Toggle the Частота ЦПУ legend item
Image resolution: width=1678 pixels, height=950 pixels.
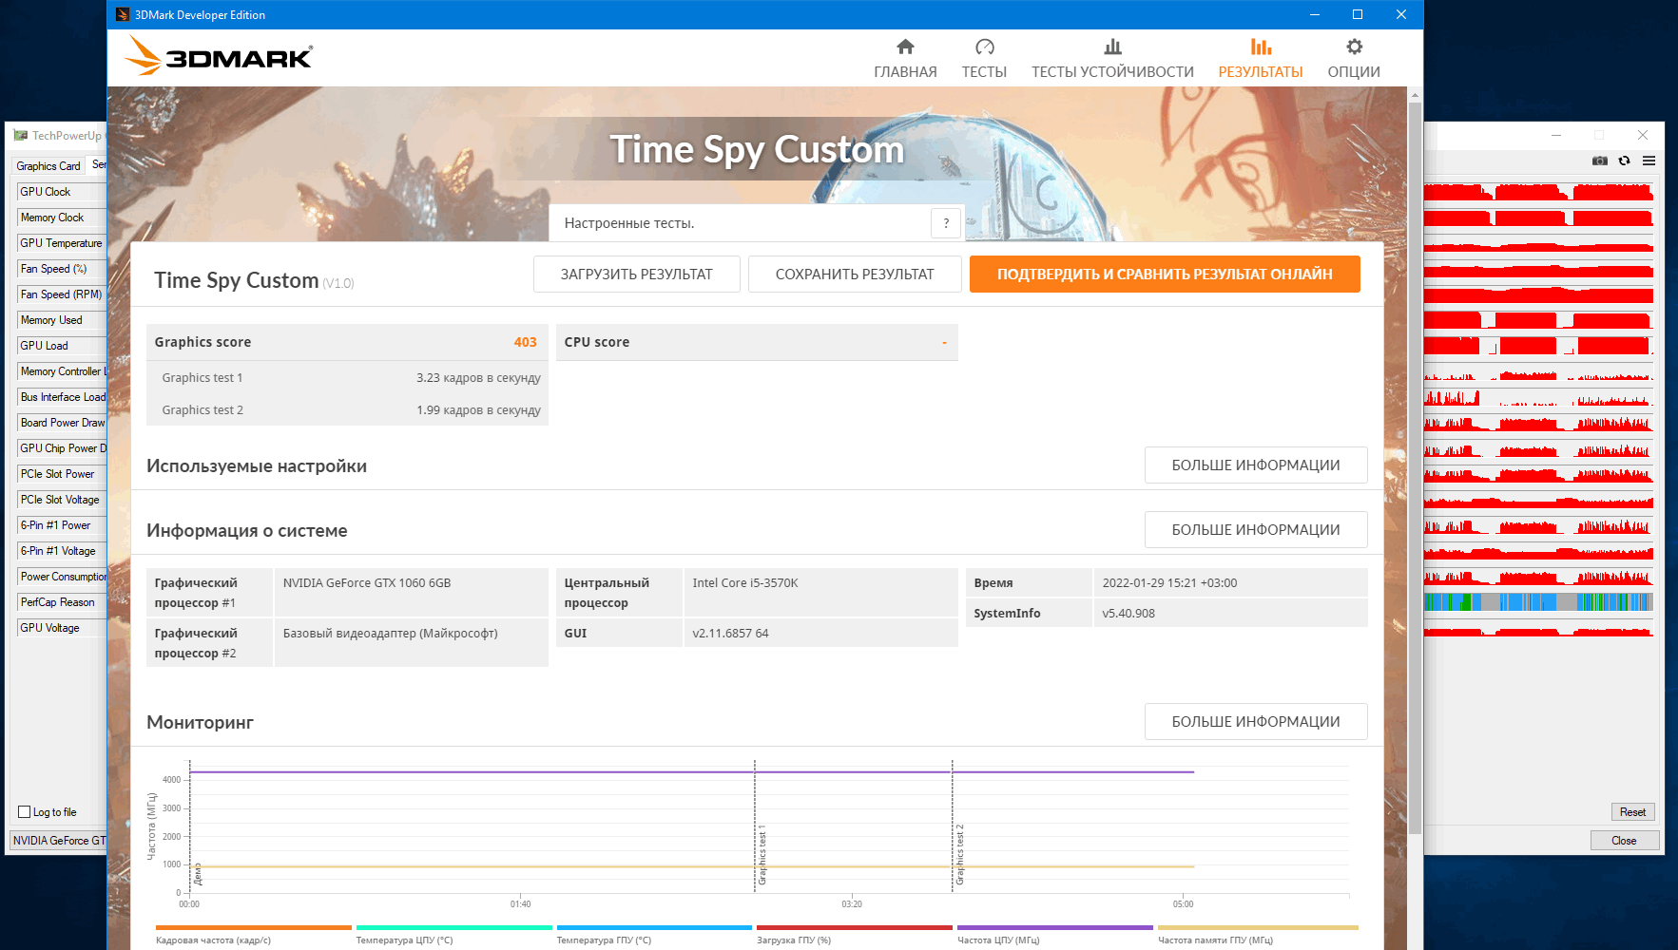click(x=1054, y=934)
